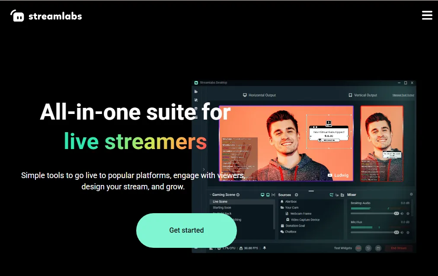Click the 30.00 FPS status indicator

249,248
